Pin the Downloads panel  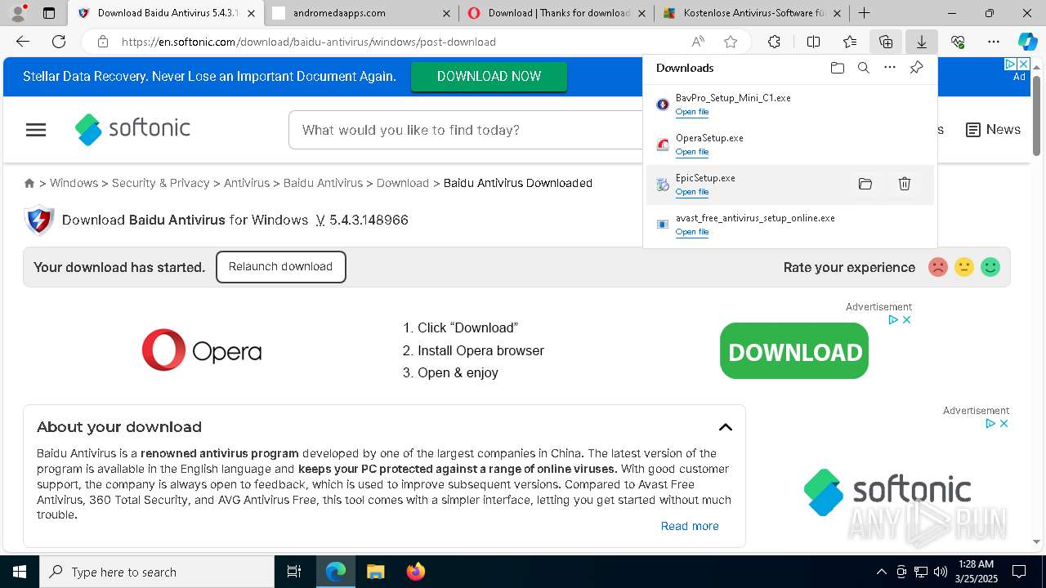(x=916, y=68)
